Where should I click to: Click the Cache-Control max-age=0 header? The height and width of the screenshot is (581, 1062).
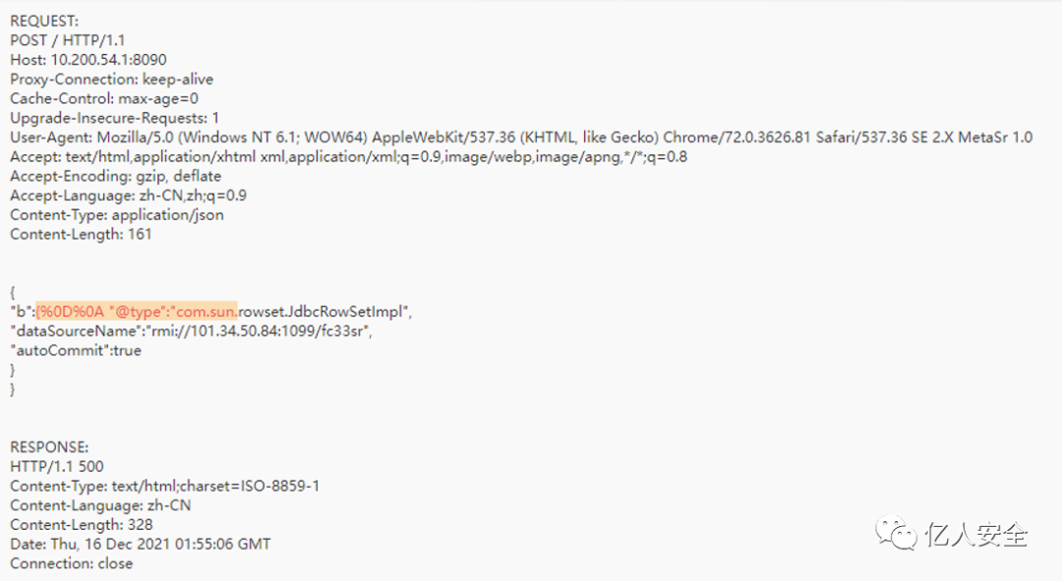coord(103,98)
